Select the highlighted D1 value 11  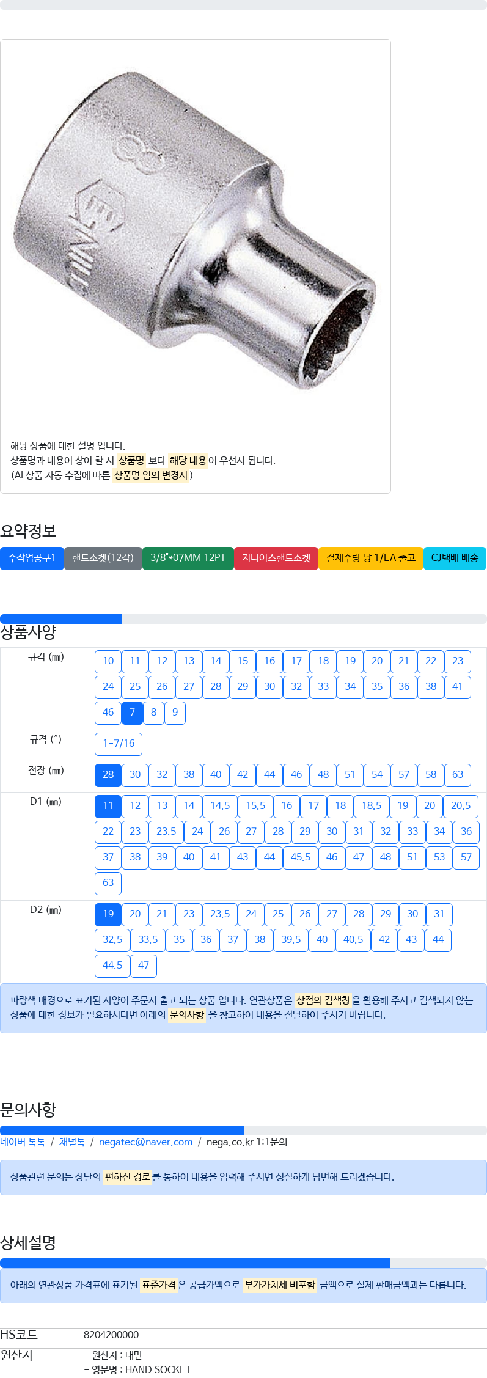(x=108, y=806)
